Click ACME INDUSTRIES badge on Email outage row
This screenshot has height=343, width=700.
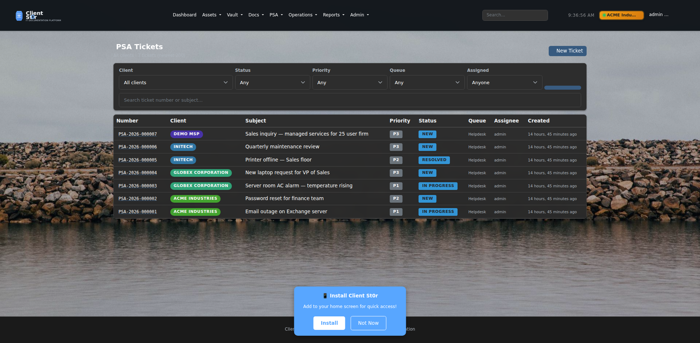point(195,212)
